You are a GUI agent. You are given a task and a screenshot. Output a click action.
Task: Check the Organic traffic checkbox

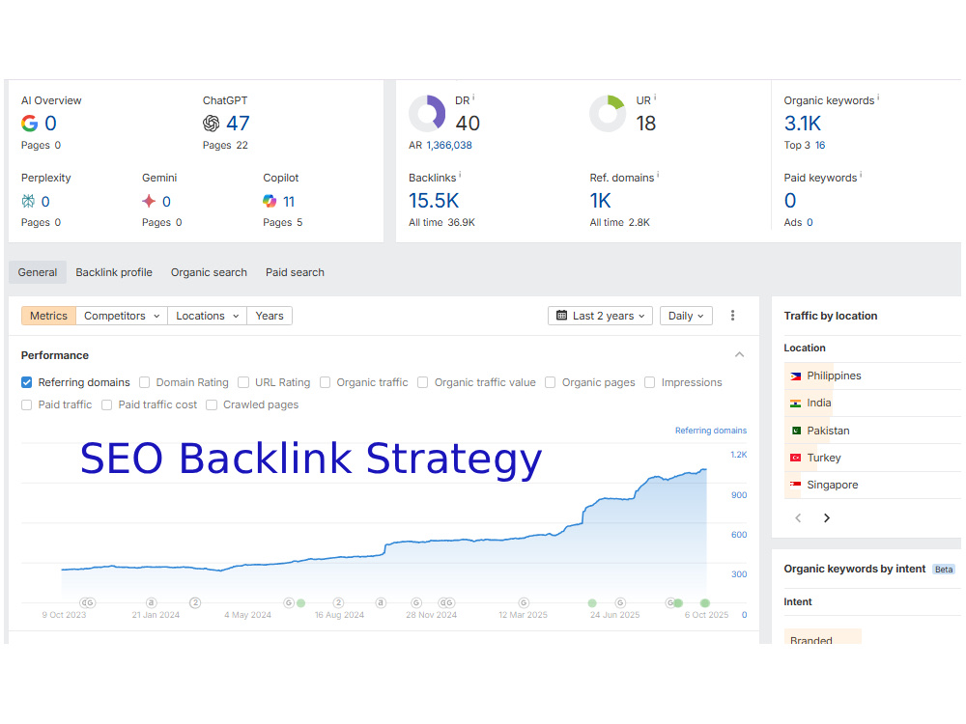point(325,382)
